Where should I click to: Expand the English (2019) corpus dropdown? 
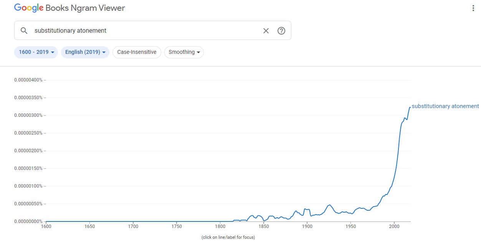click(x=85, y=52)
